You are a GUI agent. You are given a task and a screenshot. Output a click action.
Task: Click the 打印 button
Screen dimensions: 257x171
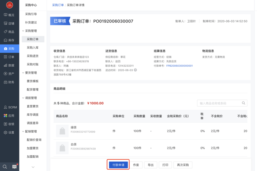165,165
